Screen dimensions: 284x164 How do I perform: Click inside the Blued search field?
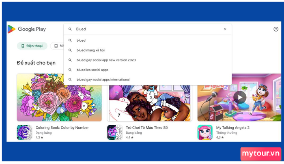click(x=148, y=29)
